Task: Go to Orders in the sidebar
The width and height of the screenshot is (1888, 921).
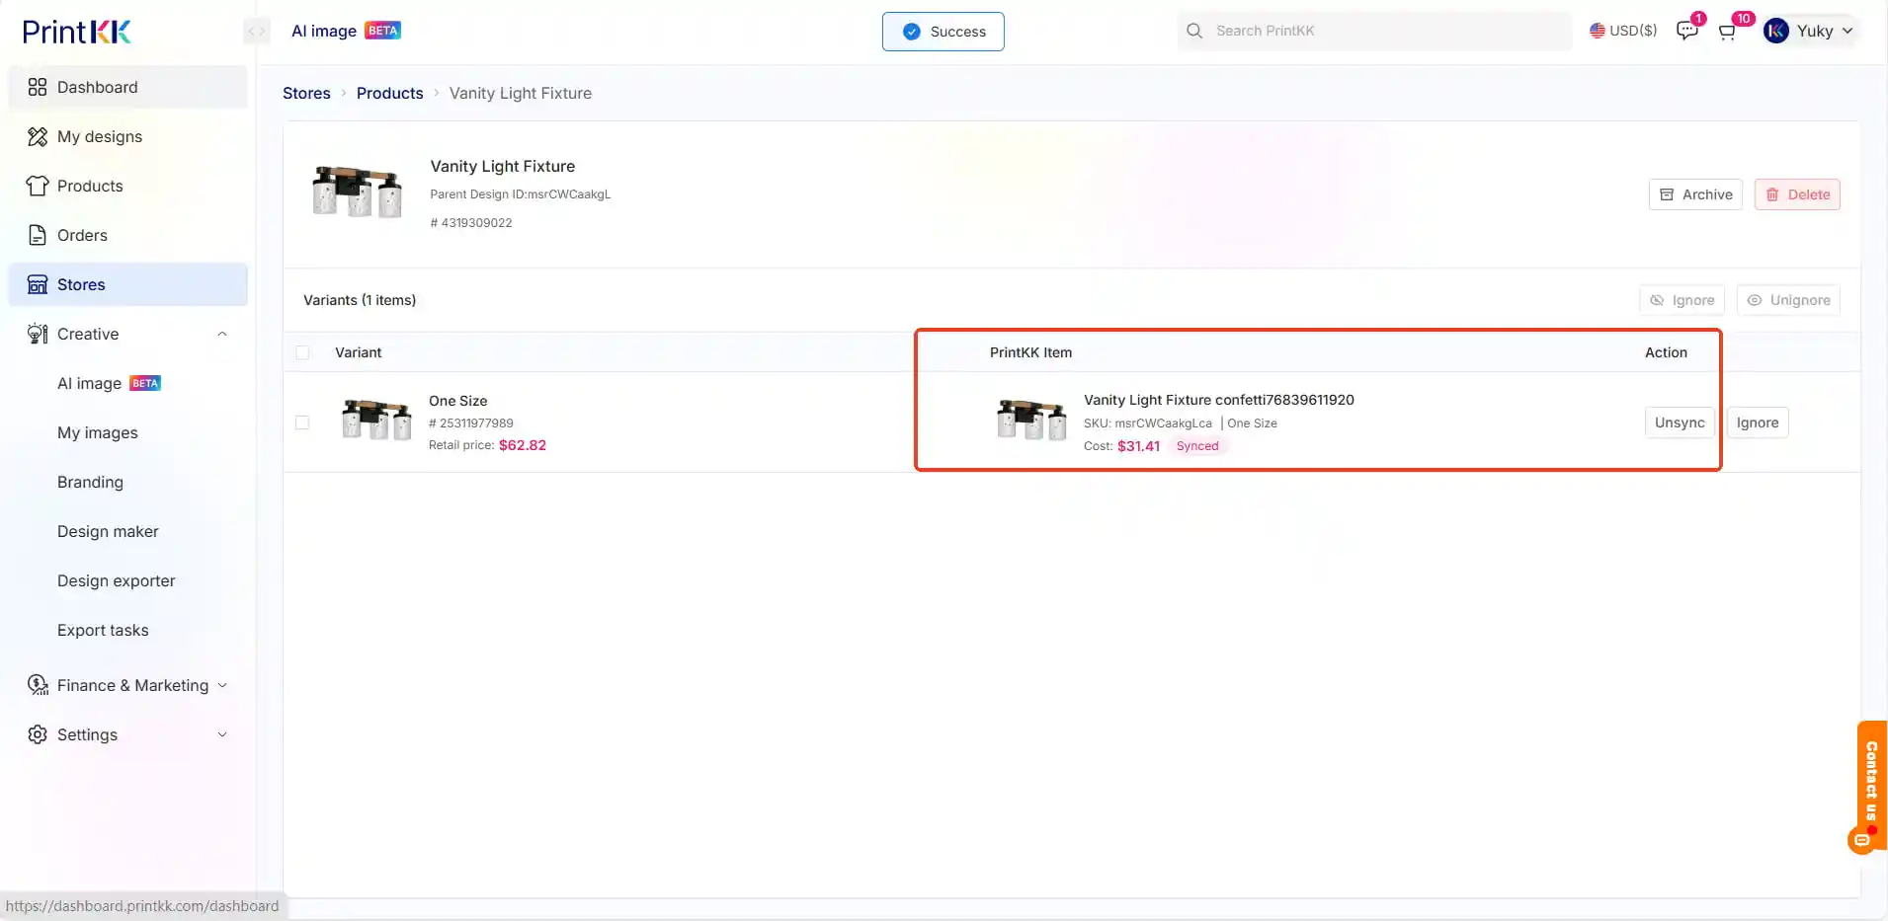Action: pos(128,235)
